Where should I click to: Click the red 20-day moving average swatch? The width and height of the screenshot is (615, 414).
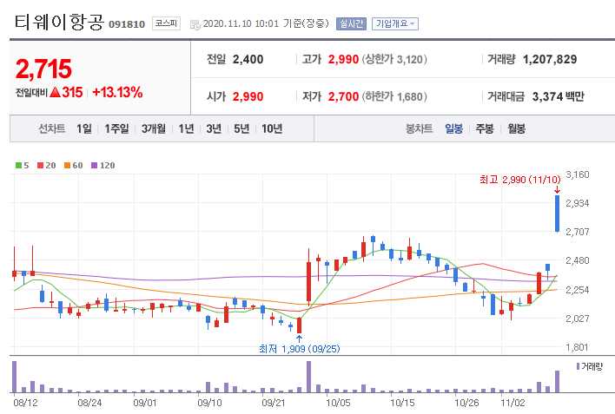[x=41, y=166]
